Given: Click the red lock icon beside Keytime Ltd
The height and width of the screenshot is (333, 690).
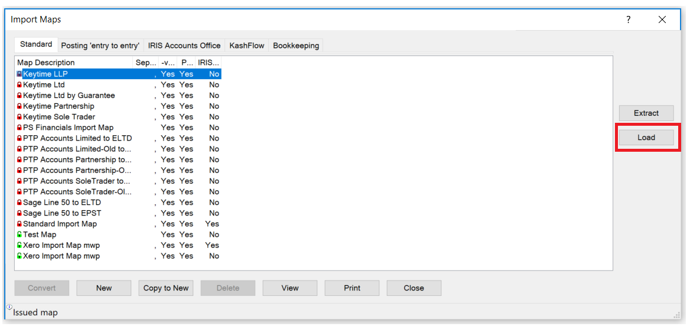Looking at the screenshot, I should [19, 84].
